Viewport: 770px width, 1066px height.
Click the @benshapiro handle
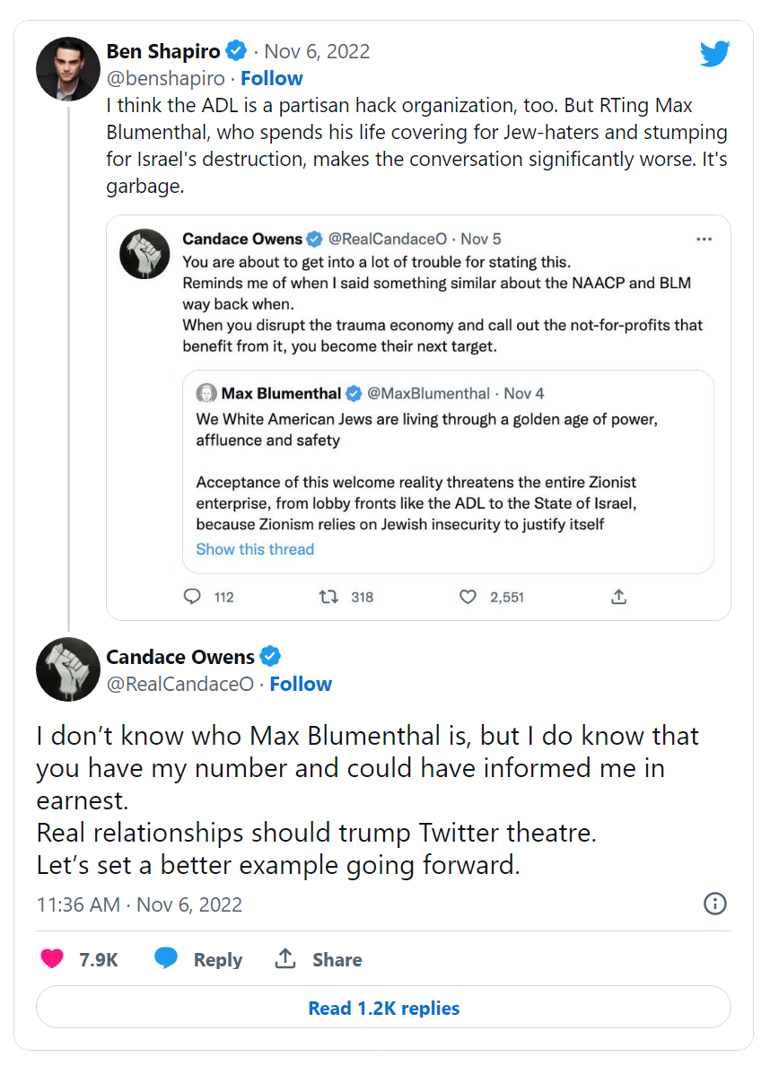point(165,78)
